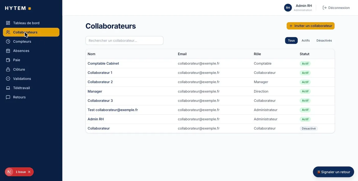
Task: Go to Télétravail section
Action: click(x=31, y=88)
